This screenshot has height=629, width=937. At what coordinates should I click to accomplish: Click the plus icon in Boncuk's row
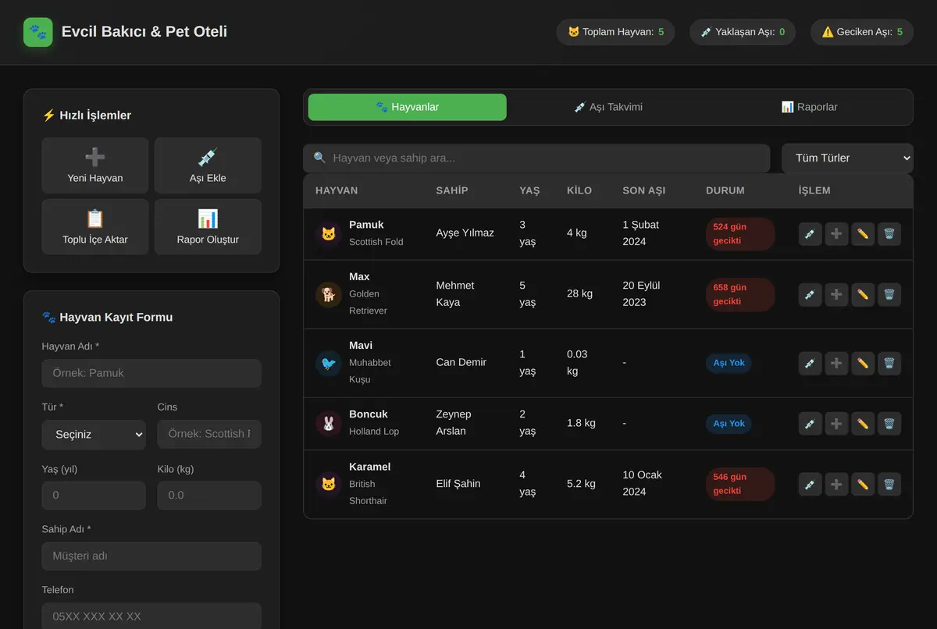836,423
